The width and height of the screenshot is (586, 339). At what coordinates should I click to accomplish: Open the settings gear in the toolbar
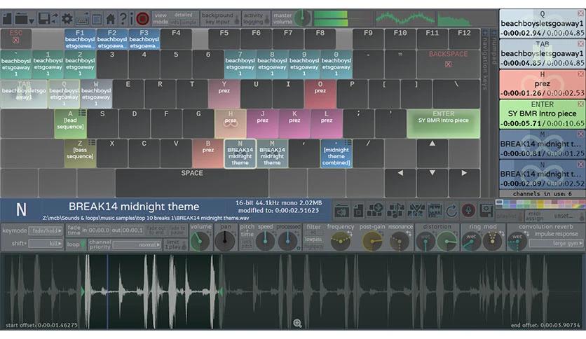67,19
